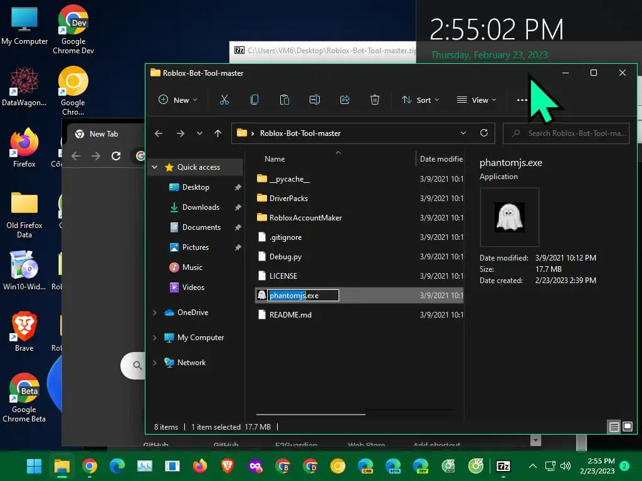
Task: Select Documents in Quick access
Action: [x=201, y=227]
